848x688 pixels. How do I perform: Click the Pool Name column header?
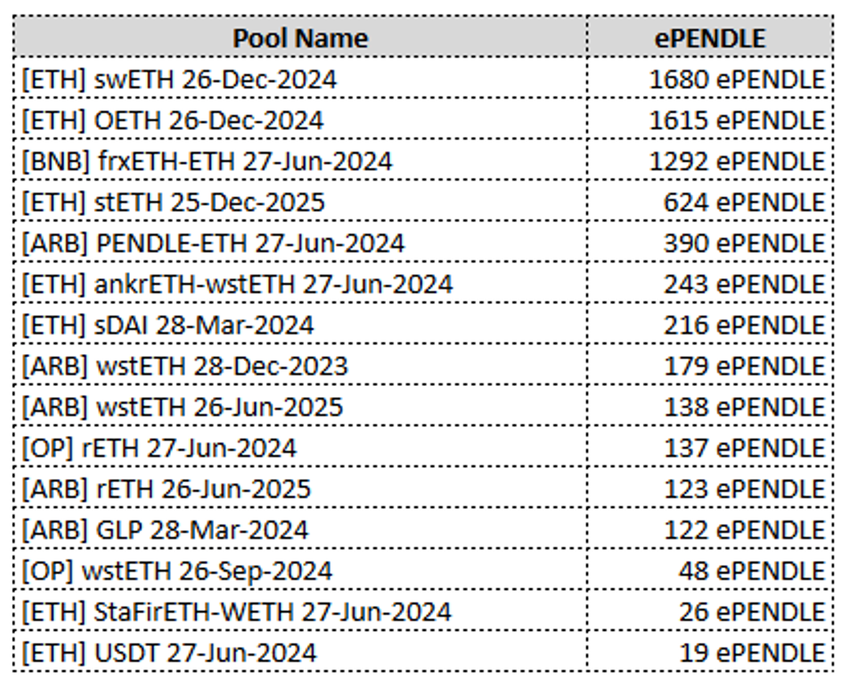pyautogui.click(x=300, y=38)
